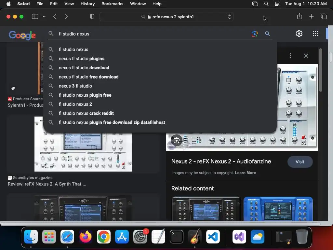This screenshot has width=333, height=250.
Task: Click the Google Lens camera icon in search bar
Action: pos(254,34)
